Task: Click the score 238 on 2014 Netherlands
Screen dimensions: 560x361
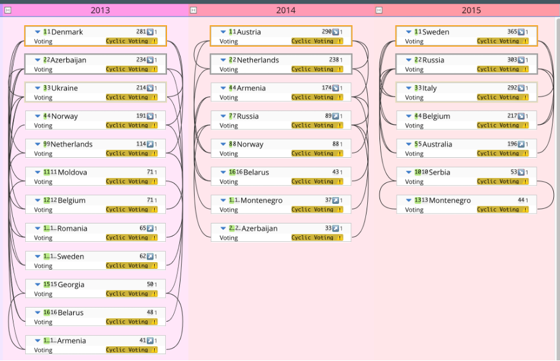Action: click(333, 60)
